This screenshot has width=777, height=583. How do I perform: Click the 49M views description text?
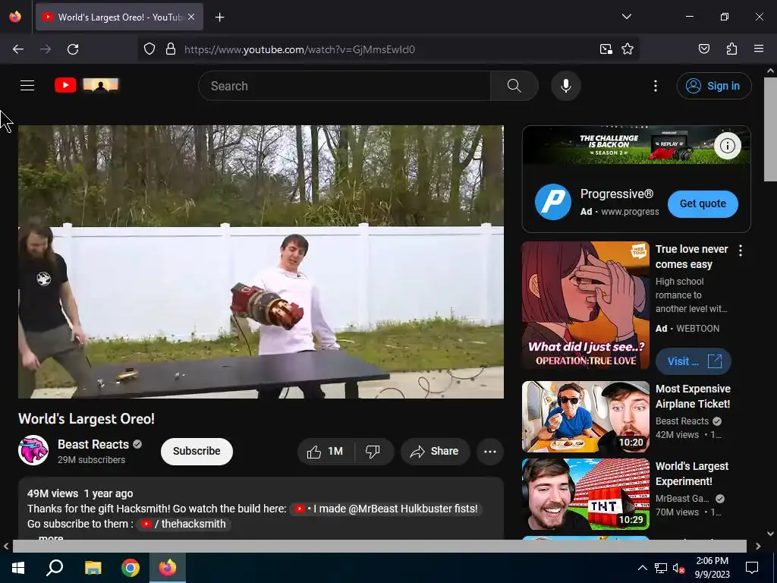[52, 493]
